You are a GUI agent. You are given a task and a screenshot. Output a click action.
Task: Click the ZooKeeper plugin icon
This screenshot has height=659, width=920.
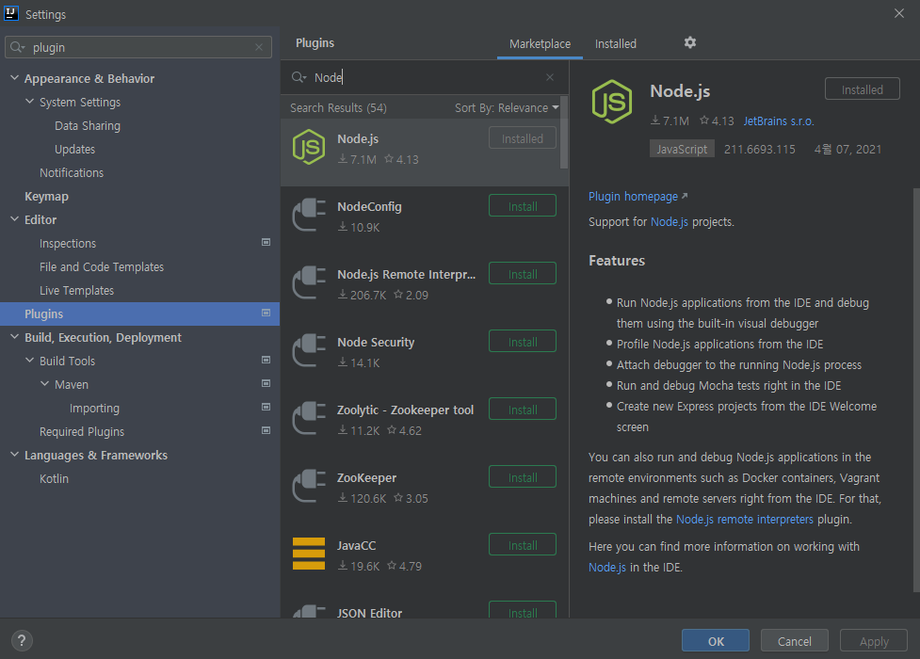coord(309,486)
